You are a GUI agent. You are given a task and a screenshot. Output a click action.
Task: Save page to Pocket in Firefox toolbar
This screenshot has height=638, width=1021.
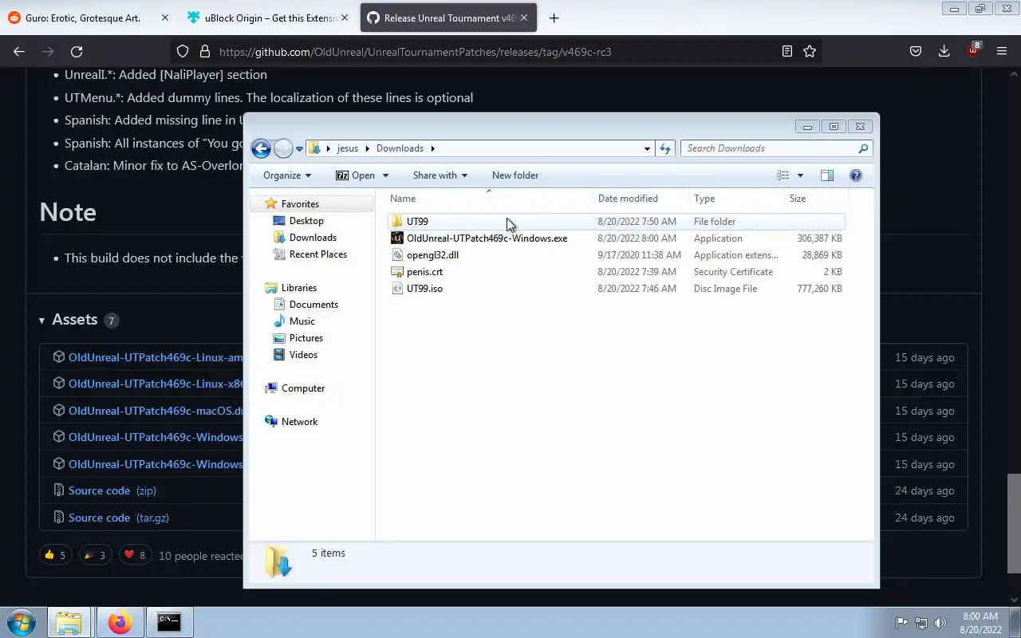[916, 52]
